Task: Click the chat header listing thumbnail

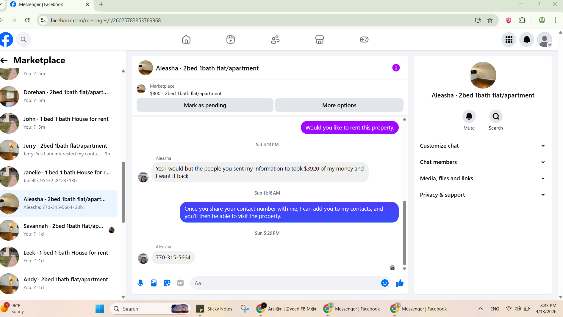Action: pos(145,68)
